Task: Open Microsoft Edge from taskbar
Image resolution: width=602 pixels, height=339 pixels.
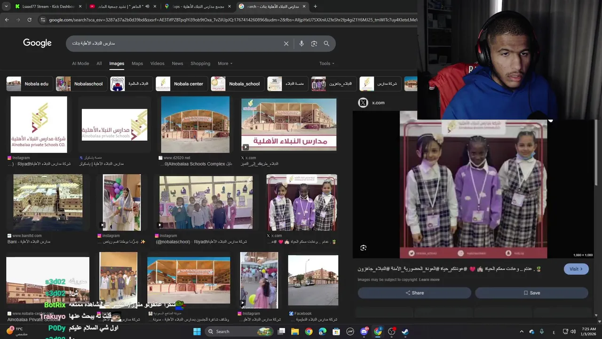Action: (x=323, y=331)
